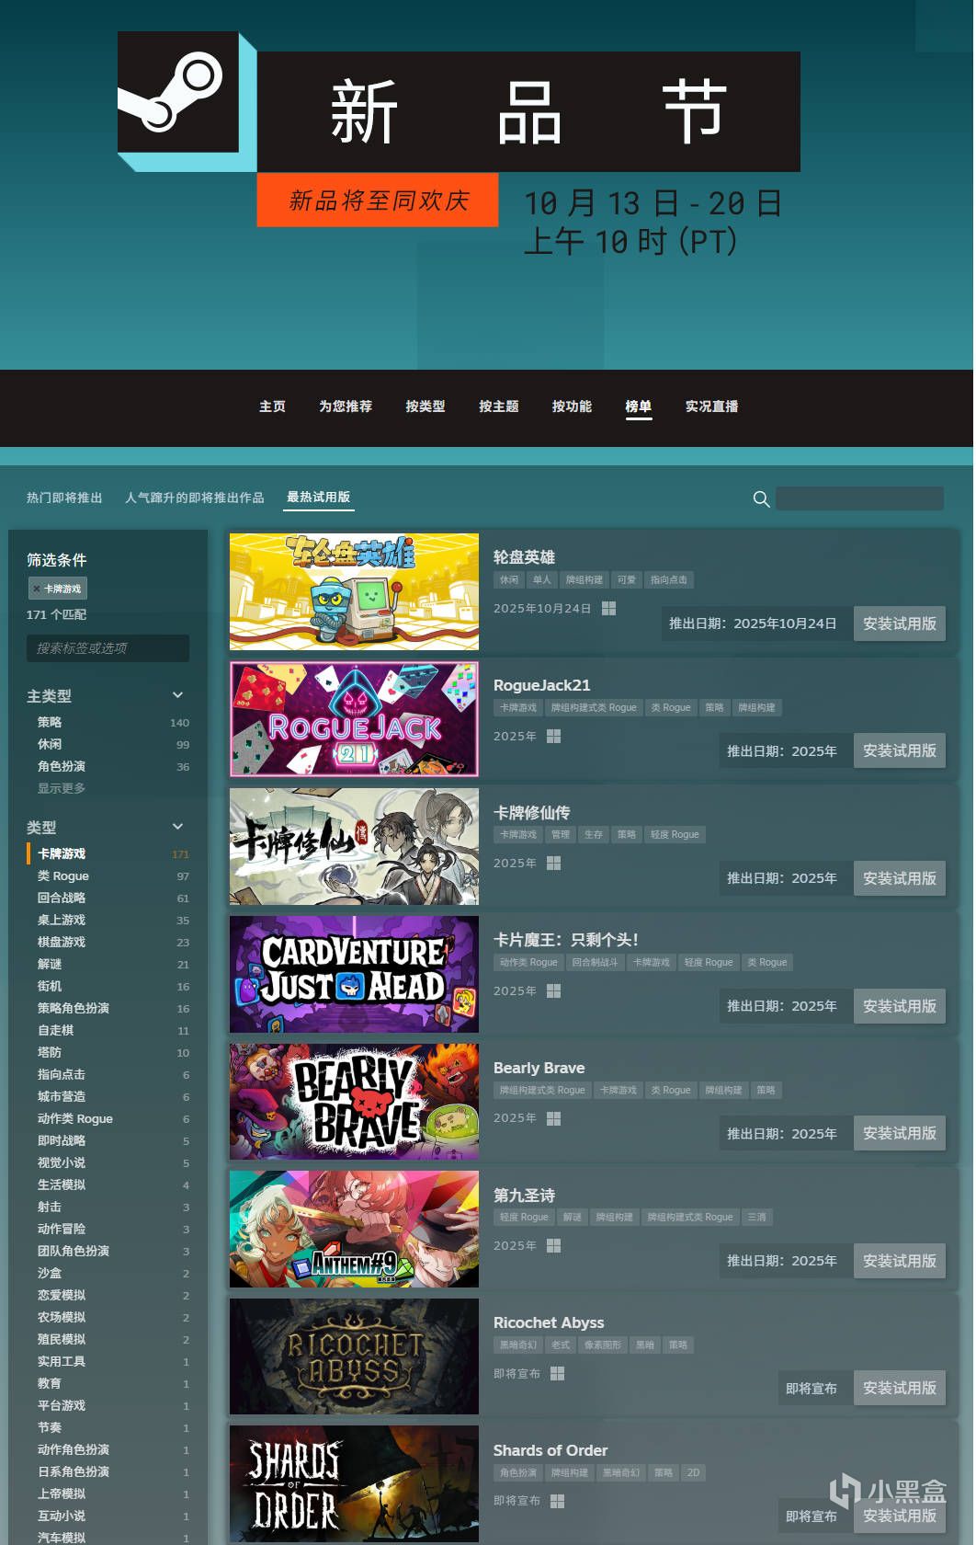This screenshot has width=976, height=1545.
Task: Click 三消 tag under 第九圣诗
Action: click(x=756, y=1217)
